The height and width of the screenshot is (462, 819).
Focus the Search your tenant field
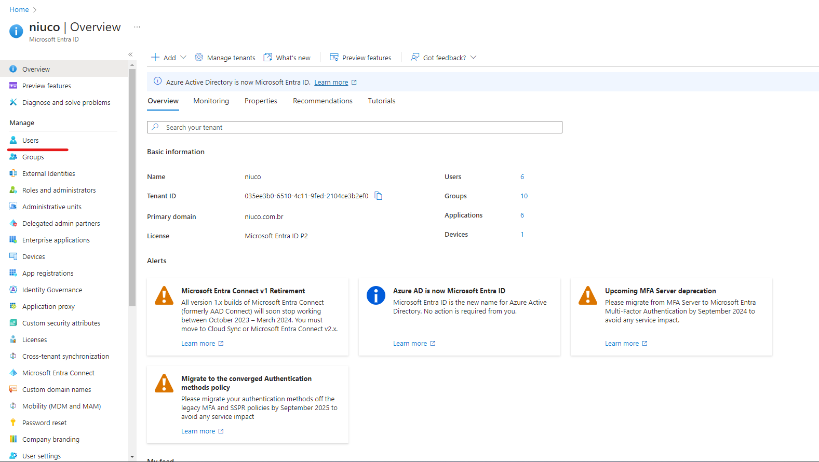pos(355,127)
